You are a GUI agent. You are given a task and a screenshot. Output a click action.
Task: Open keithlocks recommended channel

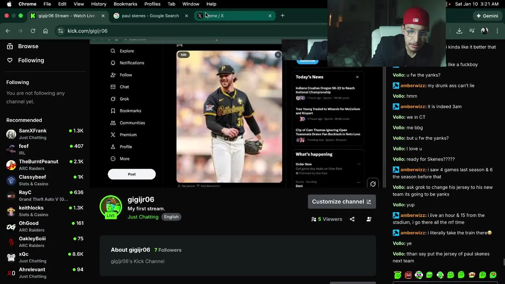(x=45, y=211)
